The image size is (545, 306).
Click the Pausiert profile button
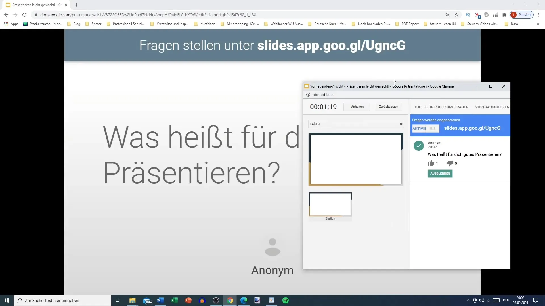pyautogui.click(x=522, y=15)
